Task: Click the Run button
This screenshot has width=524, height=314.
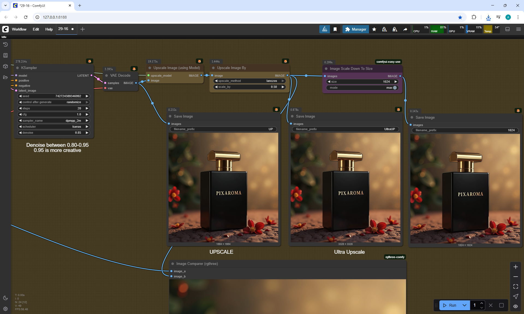Action: tap(450, 305)
